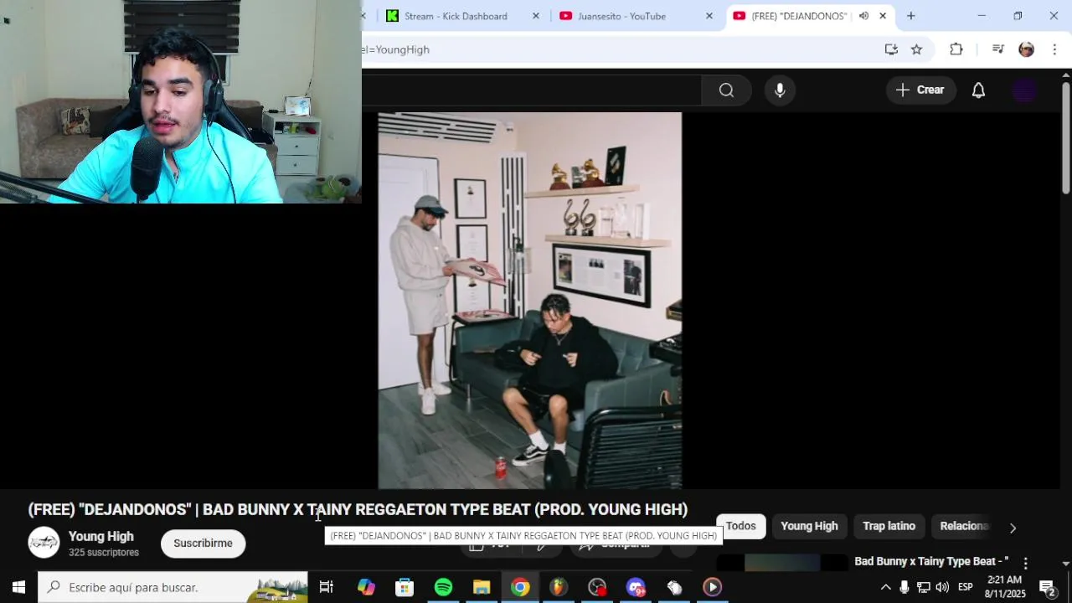This screenshot has height=603, width=1072.
Task: Open Discord from the taskbar
Action: point(636,587)
